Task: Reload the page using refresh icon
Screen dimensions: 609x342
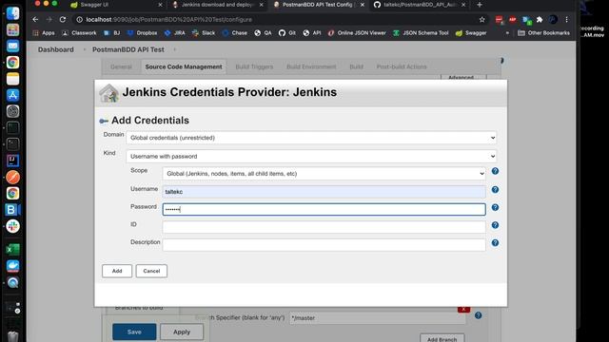Action: [63, 19]
